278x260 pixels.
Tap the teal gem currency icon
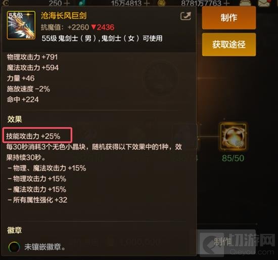[x=82, y=3]
